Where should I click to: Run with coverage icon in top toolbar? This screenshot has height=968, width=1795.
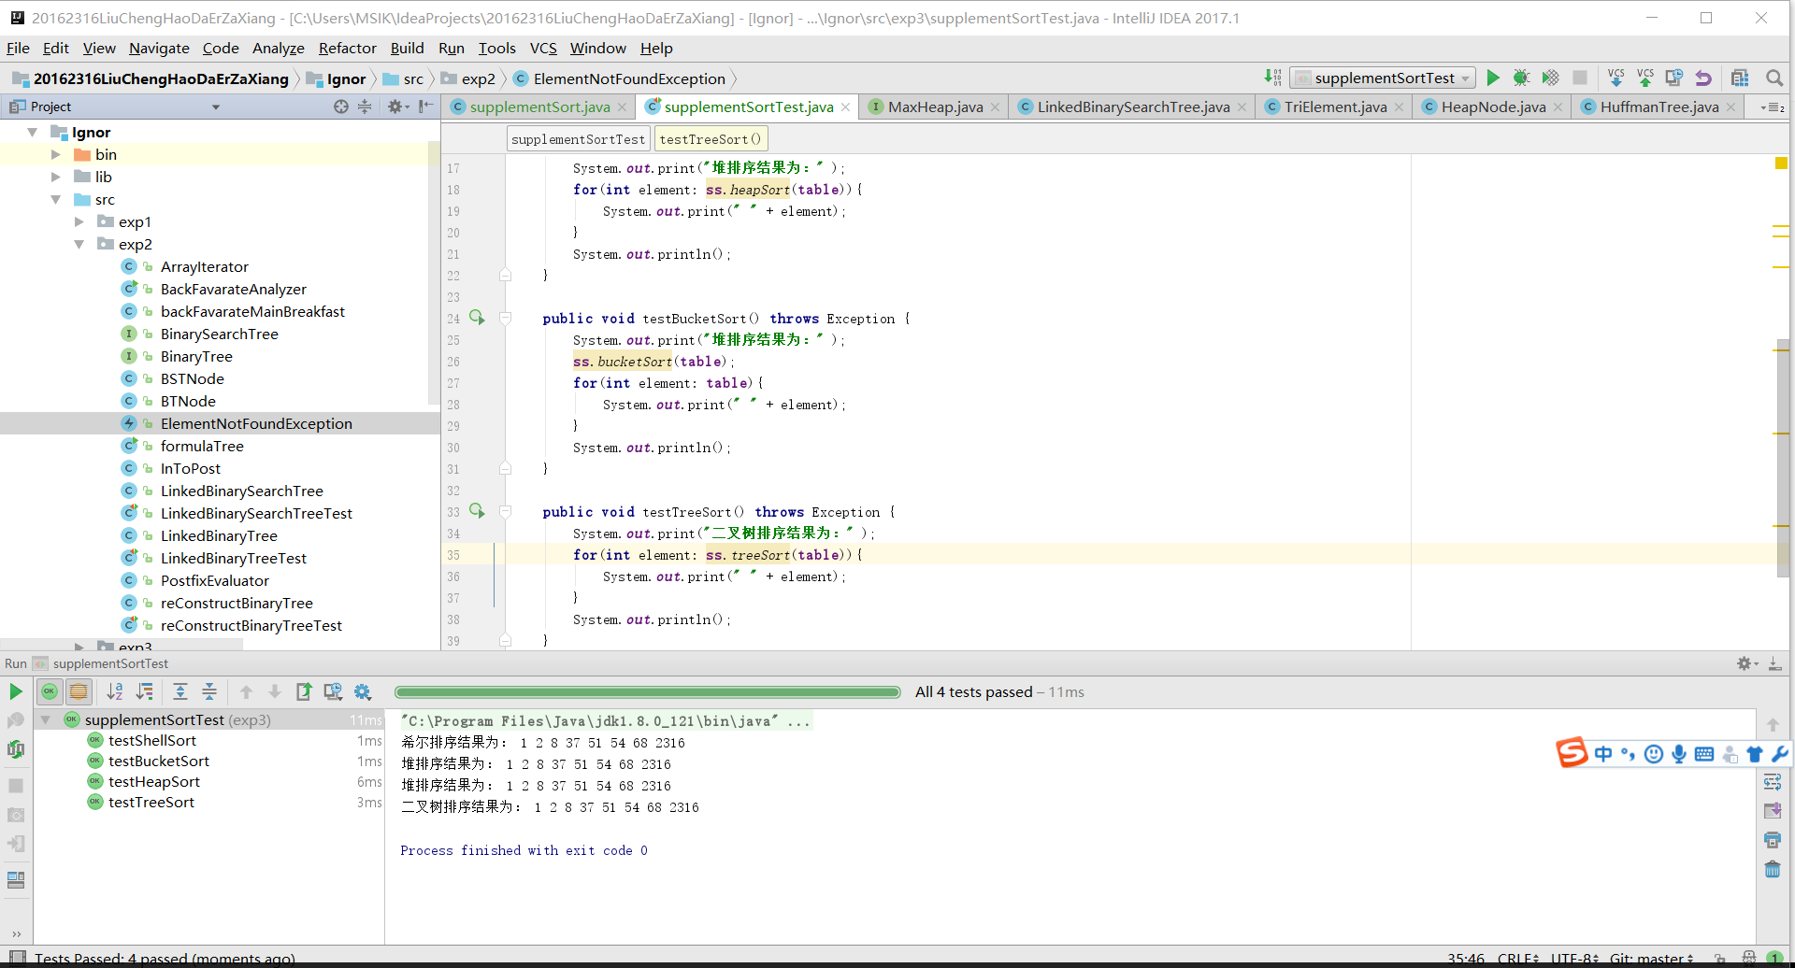click(1550, 78)
